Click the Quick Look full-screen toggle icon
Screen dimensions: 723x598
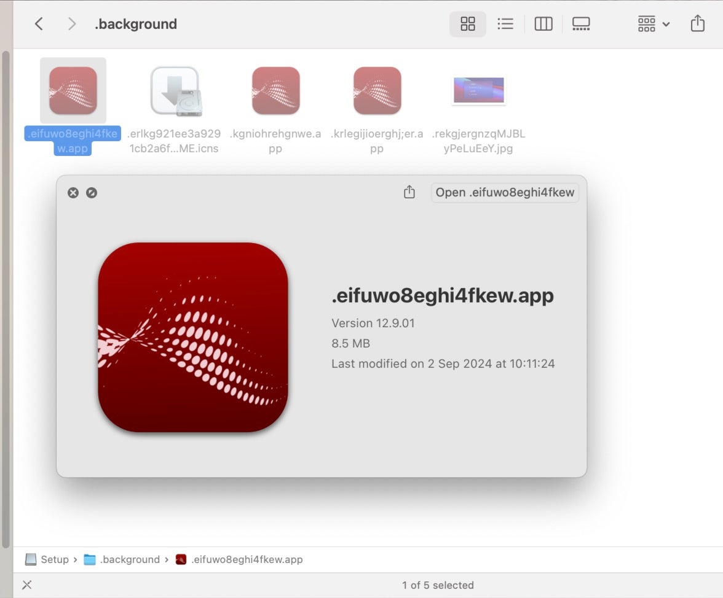pyautogui.click(x=92, y=193)
